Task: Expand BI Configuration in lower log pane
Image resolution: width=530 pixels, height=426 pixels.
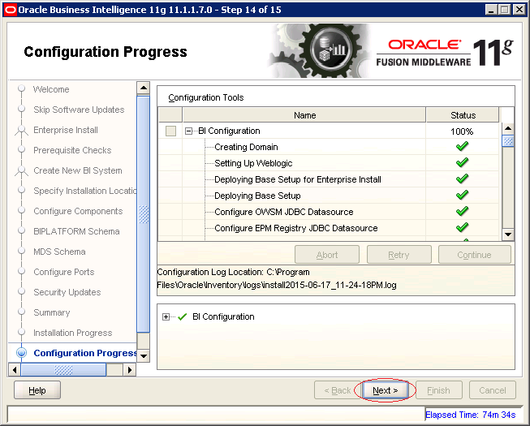Action: click(166, 317)
